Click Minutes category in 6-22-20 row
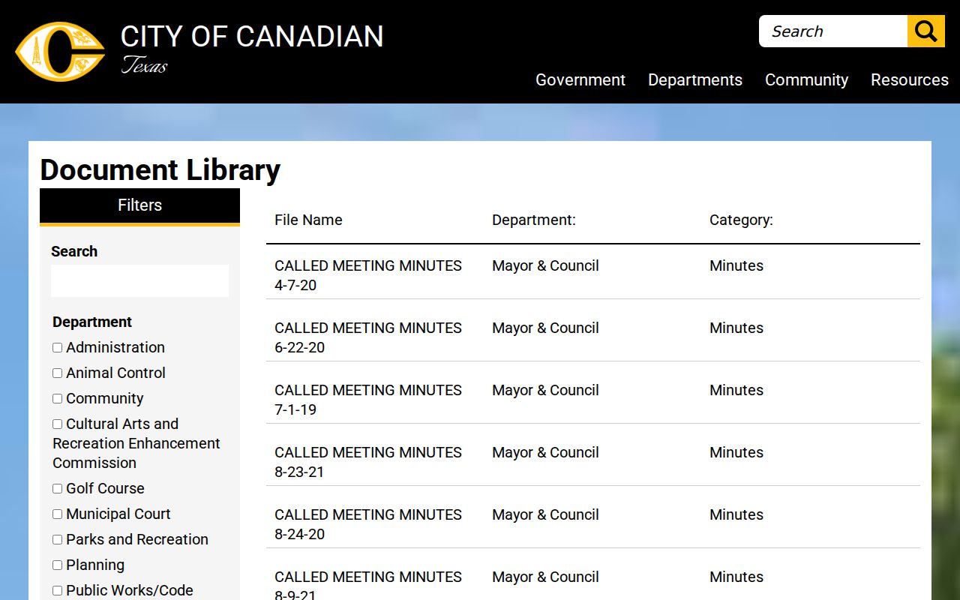 (x=736, y=328)
